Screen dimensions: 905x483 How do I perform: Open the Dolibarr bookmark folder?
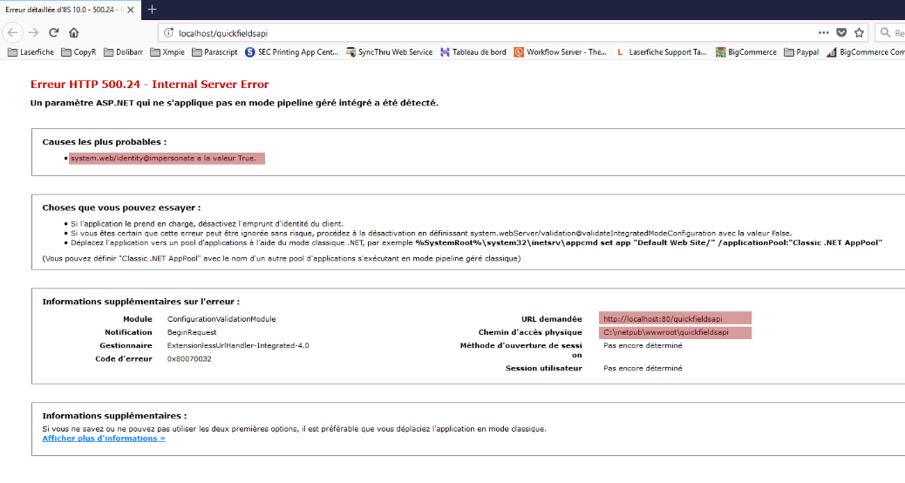(123, 52)
